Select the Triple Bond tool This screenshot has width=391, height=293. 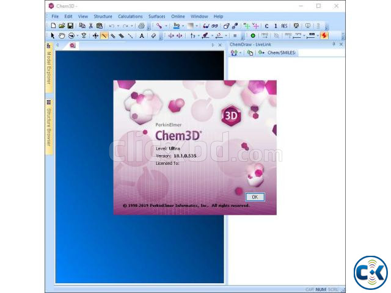coord(122,35)
